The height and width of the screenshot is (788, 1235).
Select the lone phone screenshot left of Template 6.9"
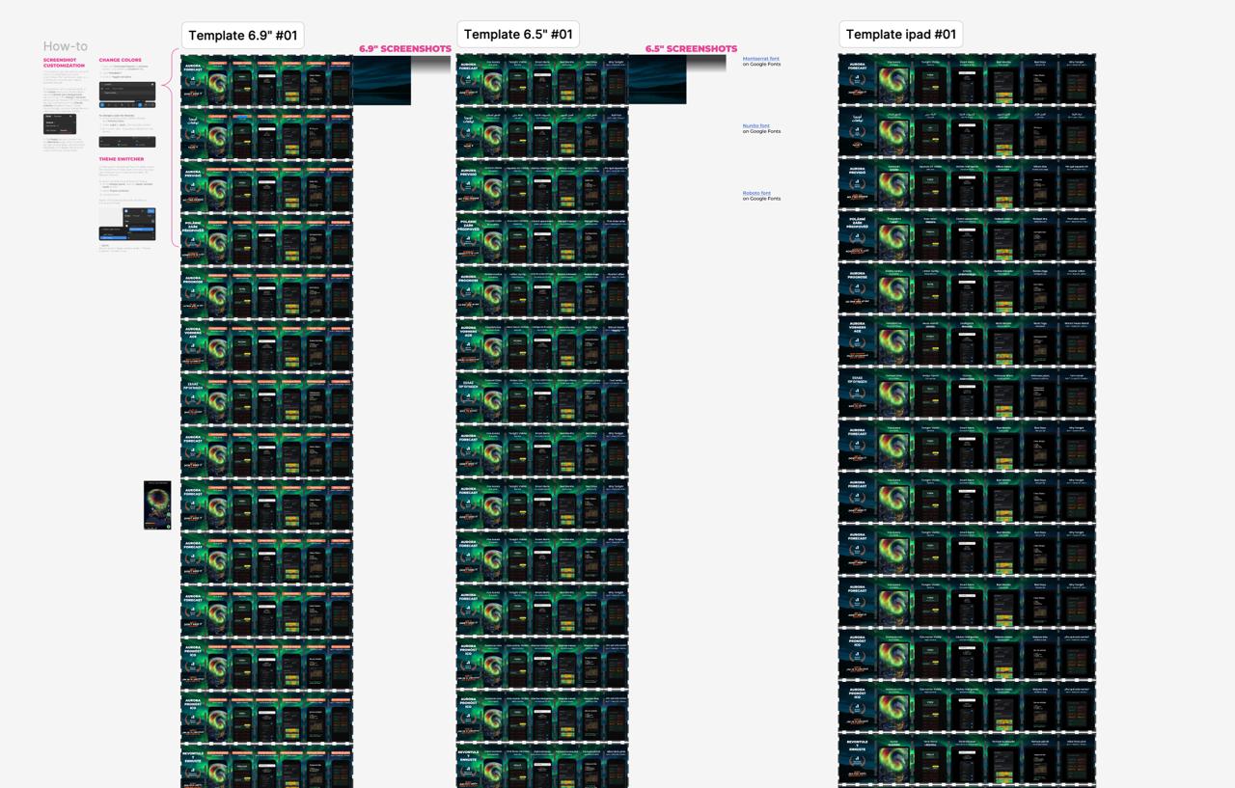click(x=157, y=505)
